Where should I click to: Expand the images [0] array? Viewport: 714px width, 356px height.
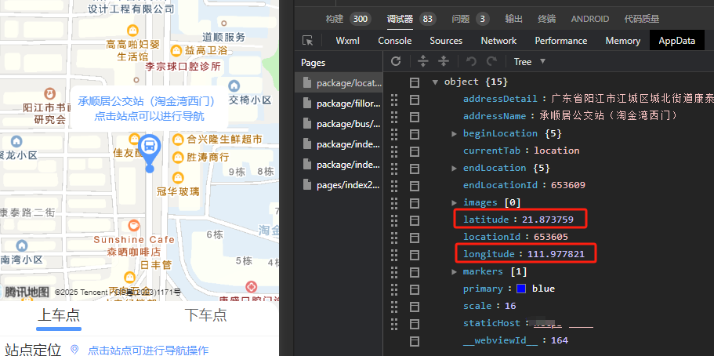tap(454, 203)
